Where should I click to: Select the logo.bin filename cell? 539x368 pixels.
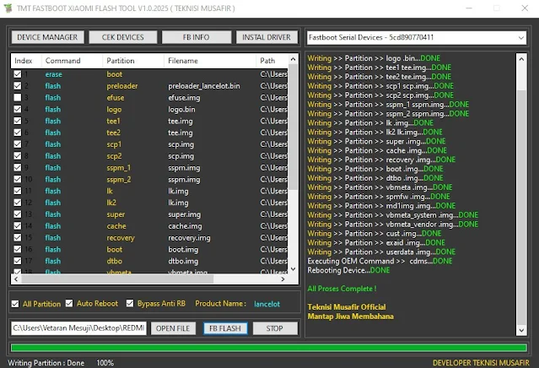click(x=181, y=110)
